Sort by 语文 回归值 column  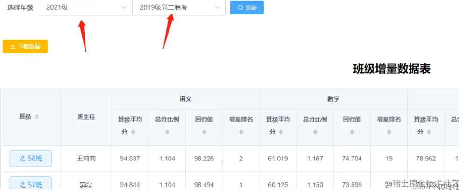(x=204, y=132)
